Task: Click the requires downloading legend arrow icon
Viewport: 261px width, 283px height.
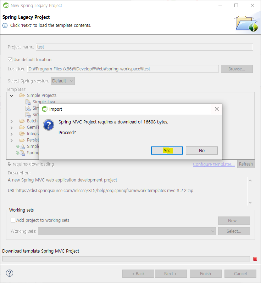Action: pyautogui.click(x=9, y=164)
